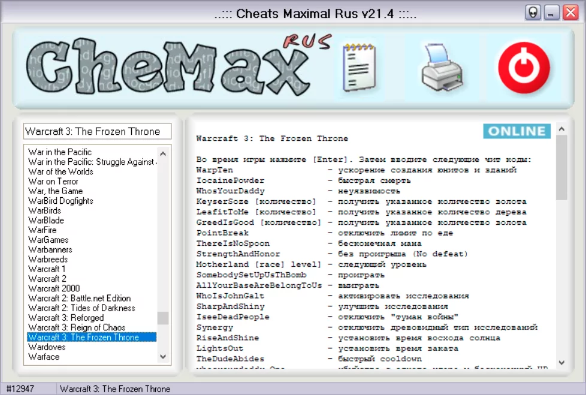Viewport: 586px width, 395px height.
Task: Select Warbreeds entry
Action: point(92,259)
